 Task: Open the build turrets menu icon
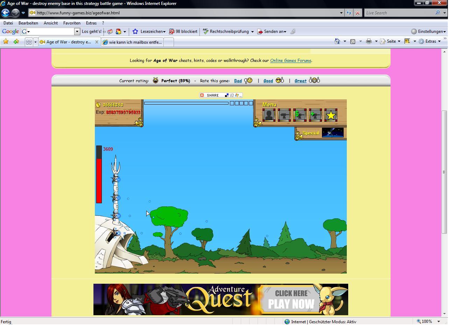(284, 115)
